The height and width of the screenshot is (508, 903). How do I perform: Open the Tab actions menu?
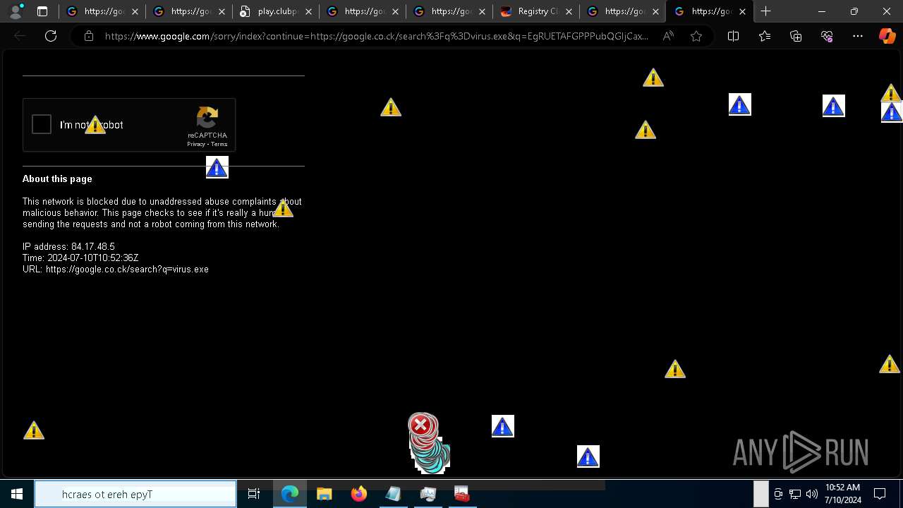[42, 11]
